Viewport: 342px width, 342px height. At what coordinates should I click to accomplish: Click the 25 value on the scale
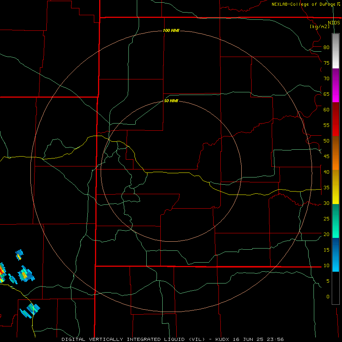click(x=326, y=219)
